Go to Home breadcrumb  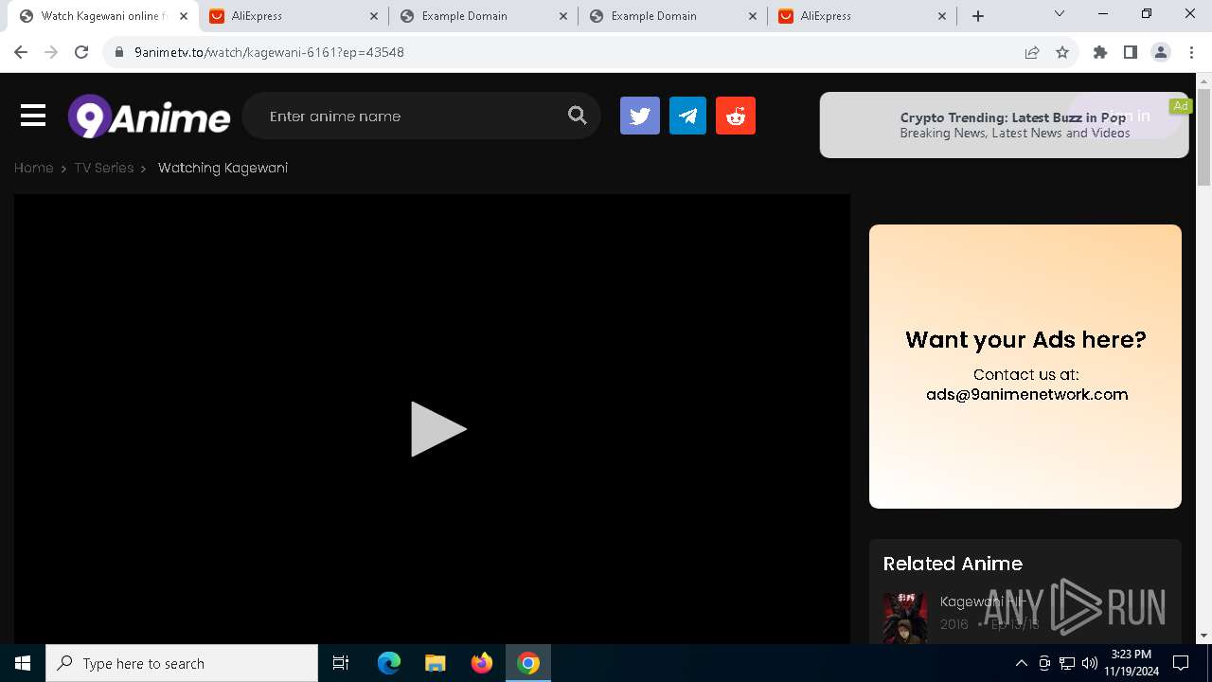click(x=33, y=168)
